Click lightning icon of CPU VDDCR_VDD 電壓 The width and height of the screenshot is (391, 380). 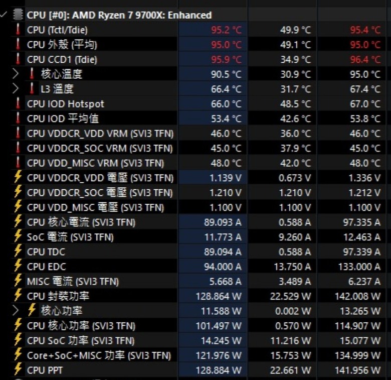[x=18, y=177]
